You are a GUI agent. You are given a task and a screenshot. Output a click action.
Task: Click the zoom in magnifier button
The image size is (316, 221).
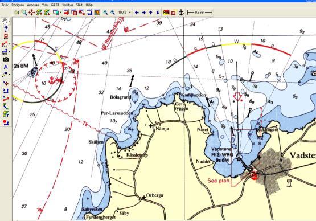pos(113,13)
